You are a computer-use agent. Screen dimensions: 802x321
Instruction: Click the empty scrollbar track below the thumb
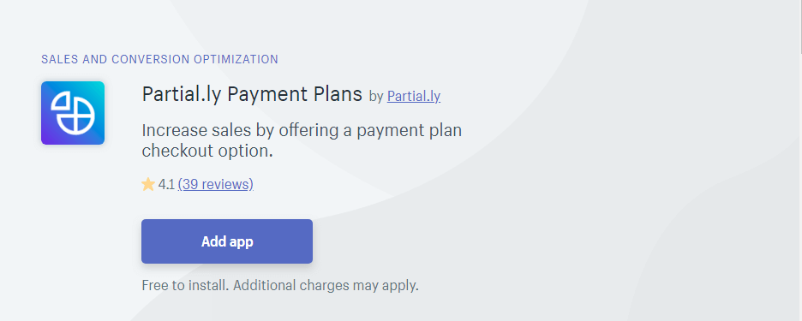799,187
